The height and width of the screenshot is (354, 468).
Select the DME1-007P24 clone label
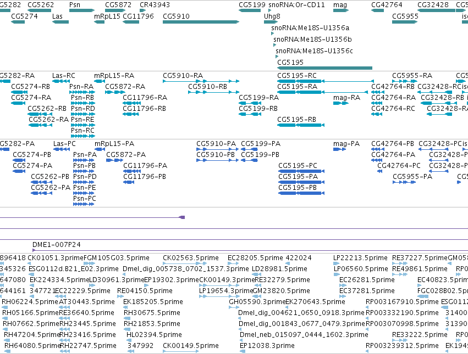pos(57,245)
